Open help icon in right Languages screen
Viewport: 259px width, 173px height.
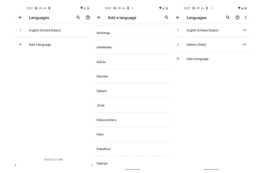(x=237, y=18)
